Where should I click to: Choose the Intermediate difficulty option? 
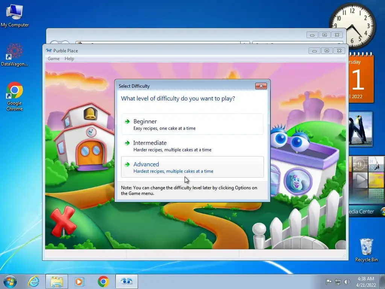192,146
